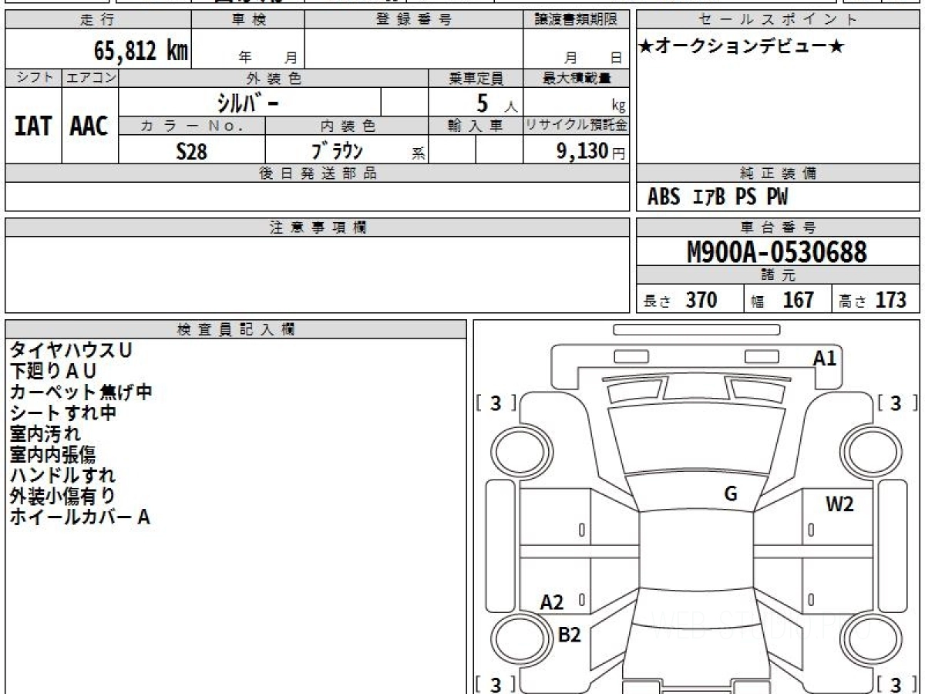Click the カラーNo. label
925x694 pixels.
pyautogui.click(x=192, y=126)
